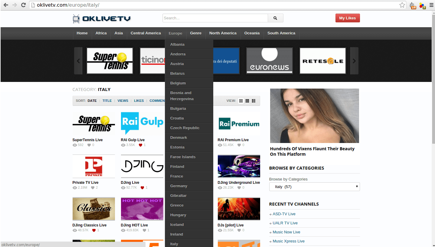The height and width of the screenshot is (247, 435).
Task: Select Belgium from the Europe menu
Action: [189, 83]
